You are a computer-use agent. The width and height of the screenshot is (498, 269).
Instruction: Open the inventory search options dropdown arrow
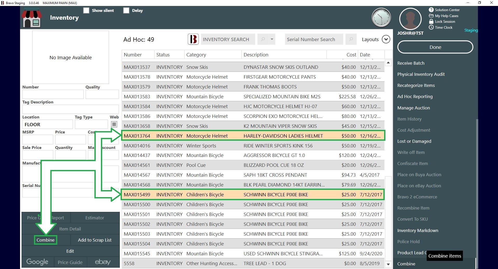click(272, 39)
